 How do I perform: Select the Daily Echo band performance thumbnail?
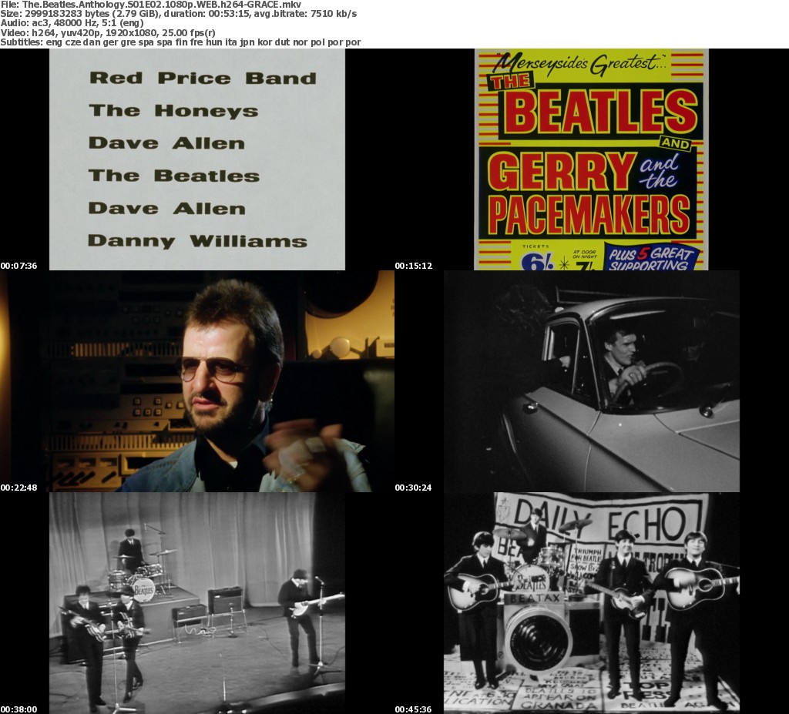(x=591, y=603)
